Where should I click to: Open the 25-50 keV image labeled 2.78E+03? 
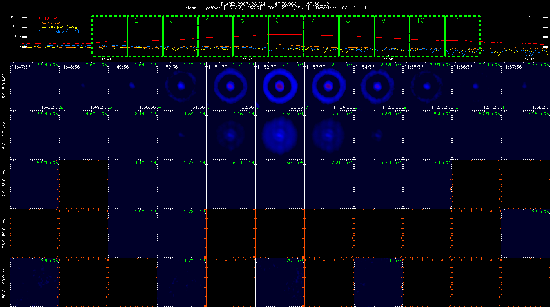[x=182, y=233]
